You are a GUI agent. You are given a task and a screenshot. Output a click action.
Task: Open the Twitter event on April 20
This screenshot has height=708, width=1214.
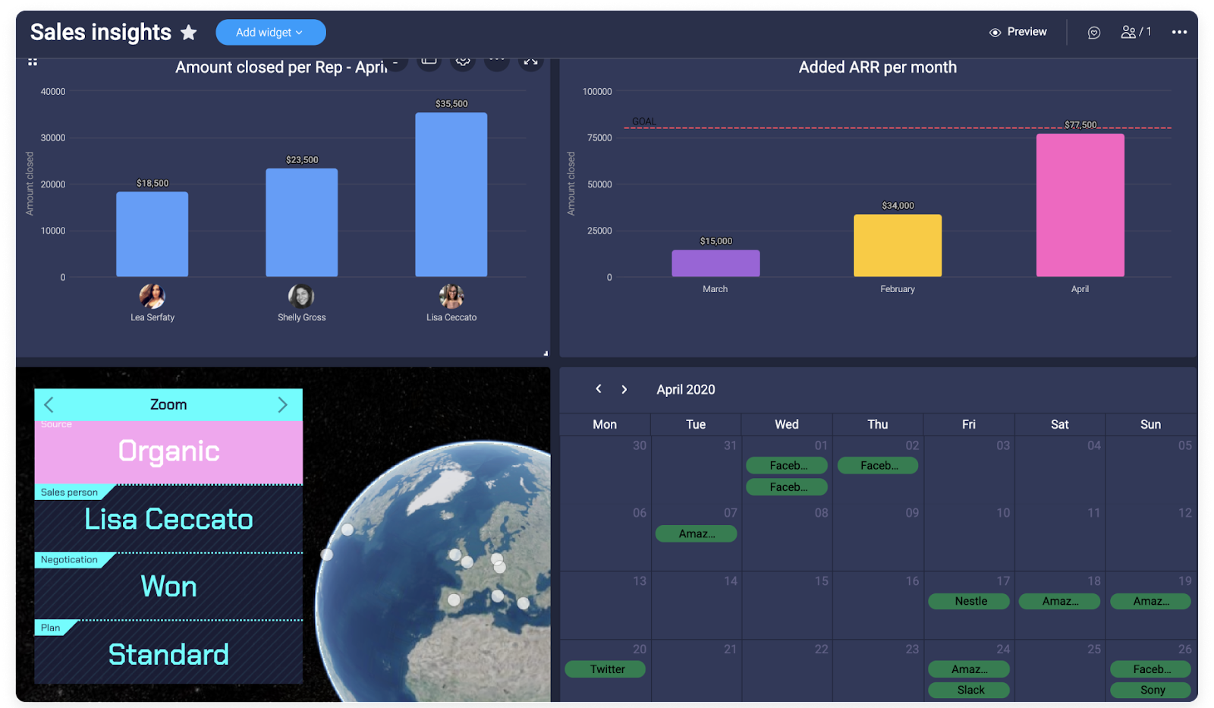point(605,669)
